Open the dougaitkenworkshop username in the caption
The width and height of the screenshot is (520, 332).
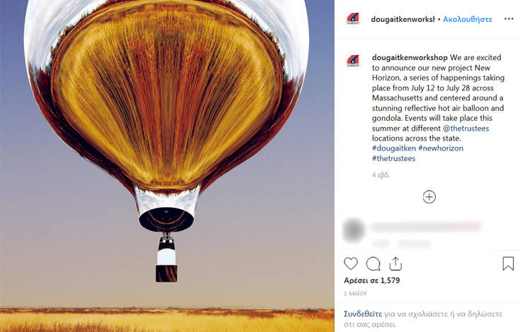click(410, 58)
